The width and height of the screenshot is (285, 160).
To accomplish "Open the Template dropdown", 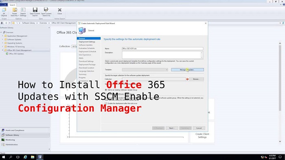I will click(x=145, y=70).
